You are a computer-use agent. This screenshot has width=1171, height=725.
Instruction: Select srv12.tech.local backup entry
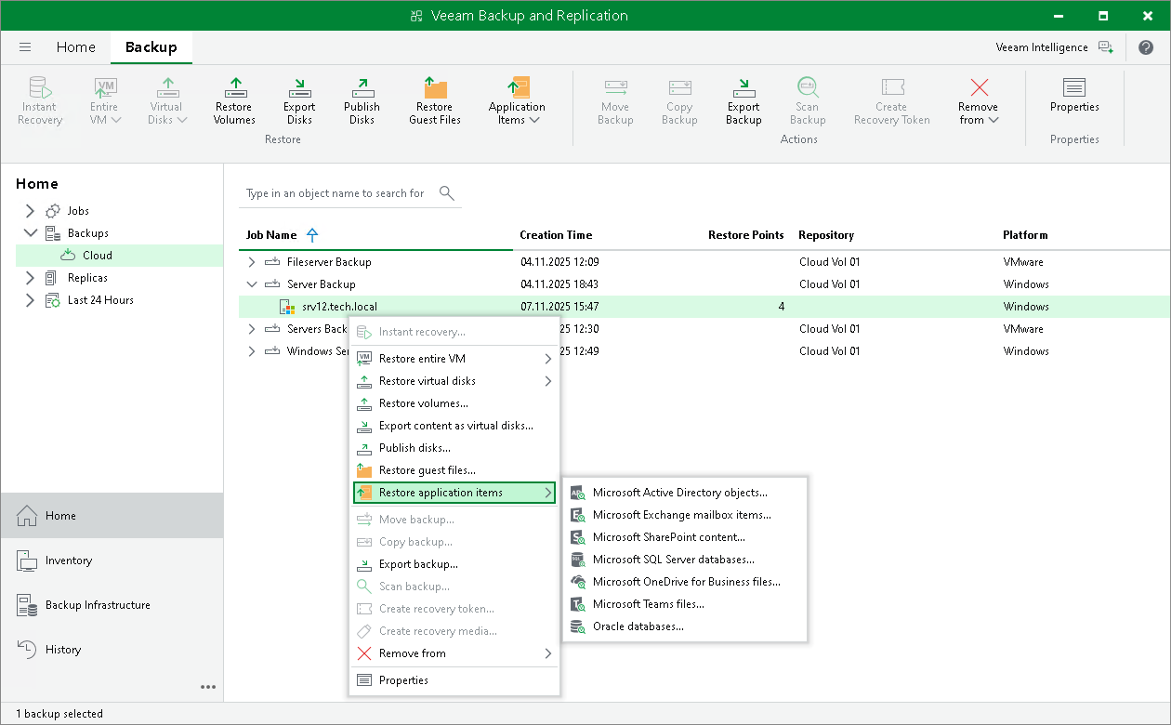[x=339, y=307]
